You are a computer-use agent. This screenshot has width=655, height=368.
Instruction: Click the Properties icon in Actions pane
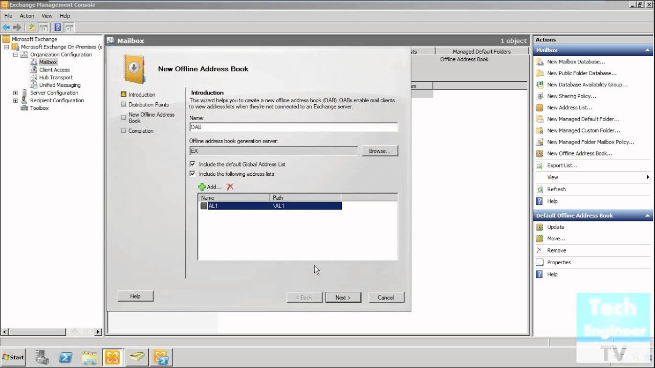539,262
